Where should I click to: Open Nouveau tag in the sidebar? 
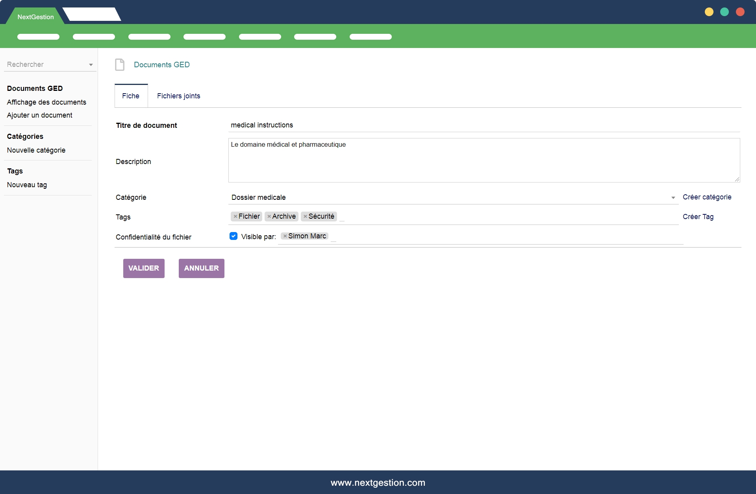coord(27,185)
